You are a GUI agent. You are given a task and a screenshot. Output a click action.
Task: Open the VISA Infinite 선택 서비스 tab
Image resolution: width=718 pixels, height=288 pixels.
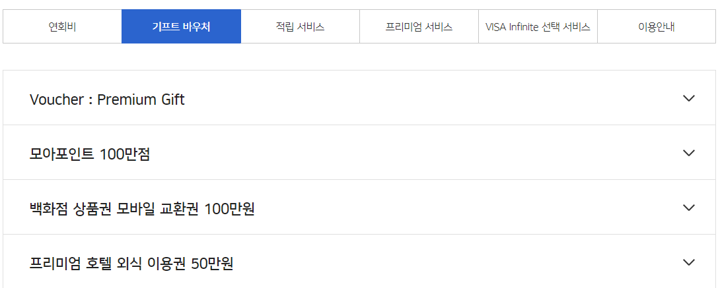click(538, 27)
